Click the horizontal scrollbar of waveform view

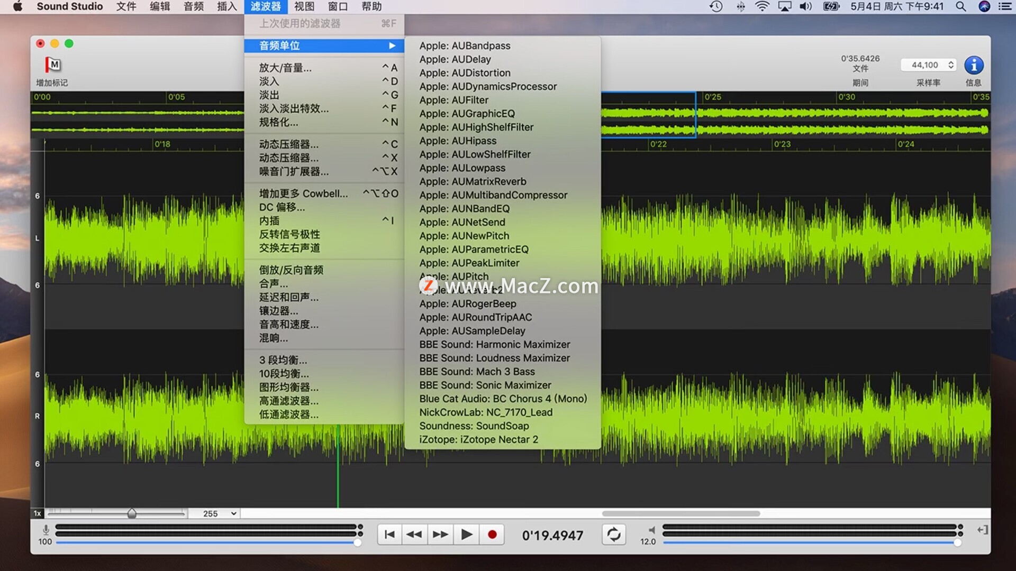coord(681,513)
